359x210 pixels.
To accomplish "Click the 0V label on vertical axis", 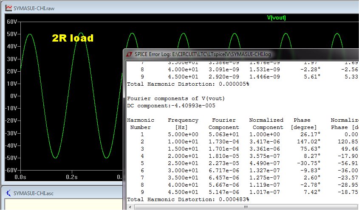I will 14,96.
